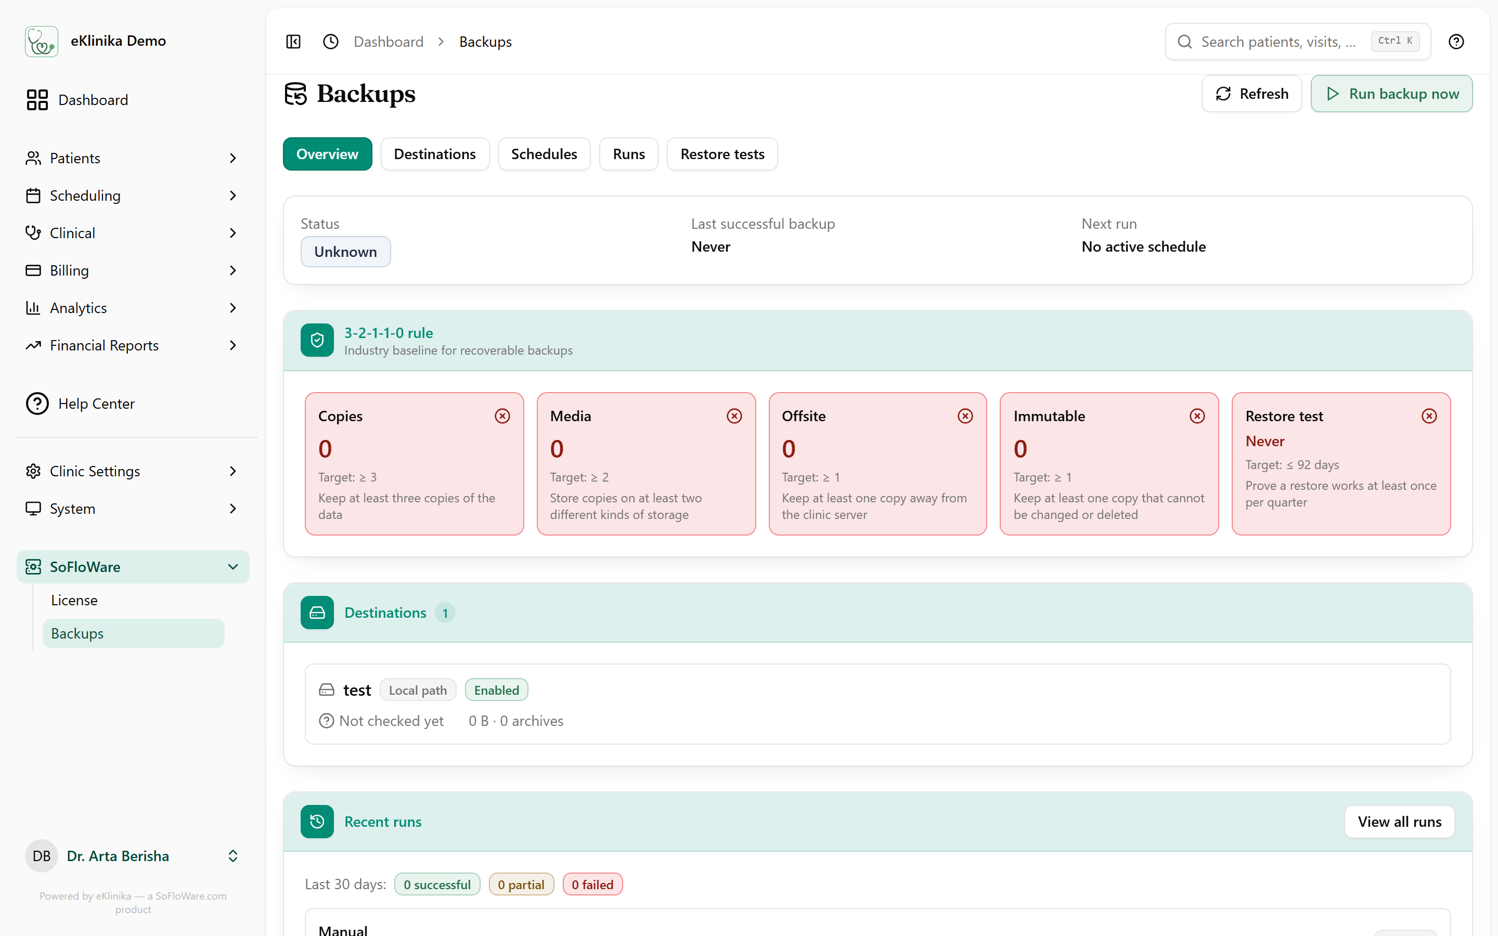
Task: Go to Dashboard via breadcrumb link
Action: pyautogui.click(x=389, y=42)
